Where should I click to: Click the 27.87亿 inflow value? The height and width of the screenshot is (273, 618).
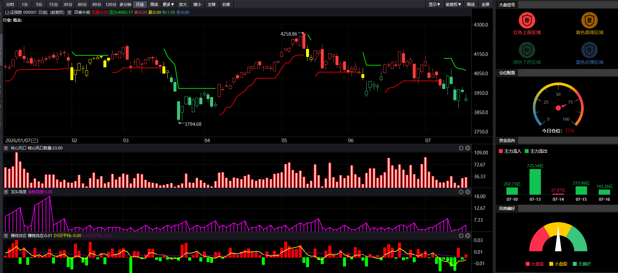(x=558, y=190)
